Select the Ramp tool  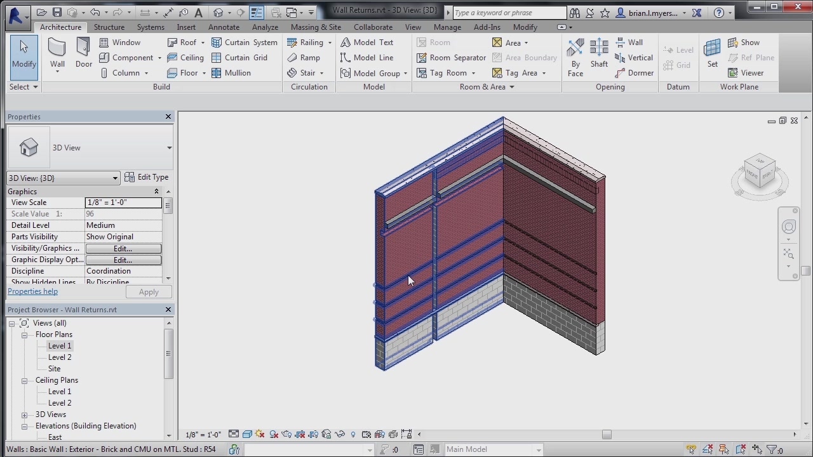tap(304, 58)
